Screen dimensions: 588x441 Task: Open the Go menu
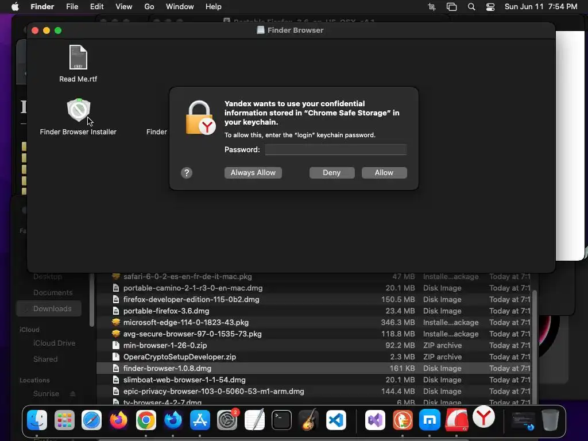[149, 7]
